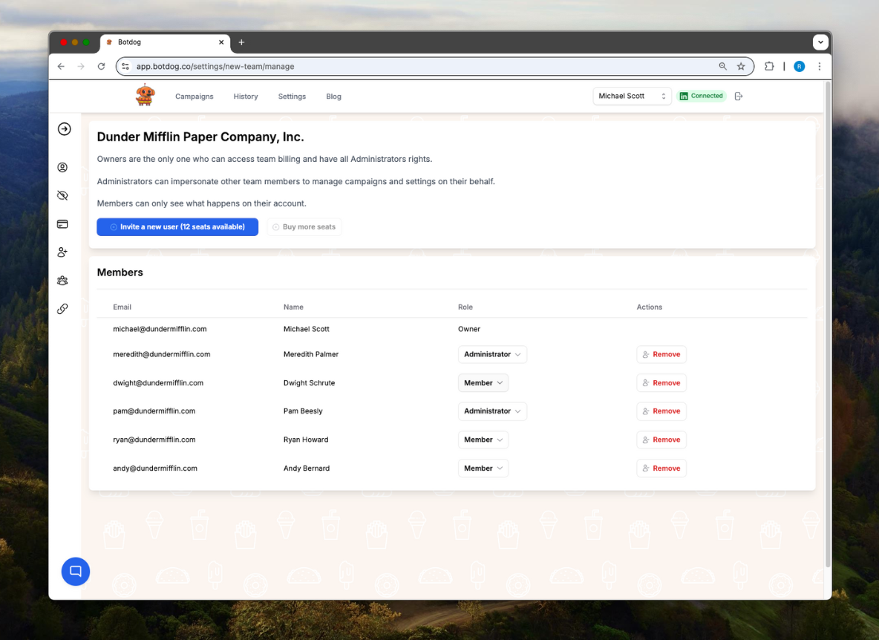Open the add-user icon in the sidebar
The height and width of the screenshot is (640, 879).
click(63, 252)
